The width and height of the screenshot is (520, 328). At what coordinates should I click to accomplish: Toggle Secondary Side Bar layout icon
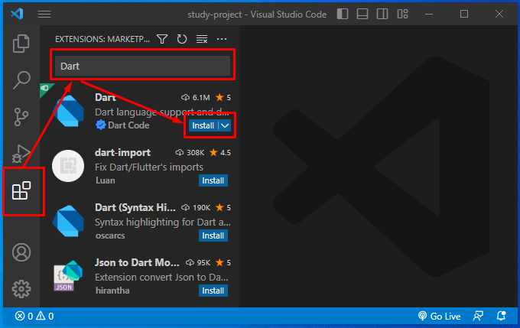[382, 14]
